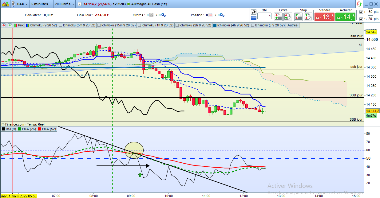Select the Ichimoku (9 26 52) tab
The width and height of the screenshot is (380, 198).
tap(42, 25)
